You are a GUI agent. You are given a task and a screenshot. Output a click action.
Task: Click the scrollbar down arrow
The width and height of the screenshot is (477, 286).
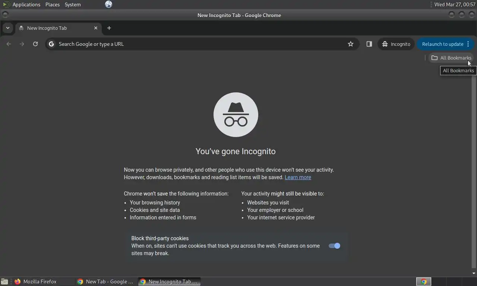pyautogui.click(x=474, y=273)
